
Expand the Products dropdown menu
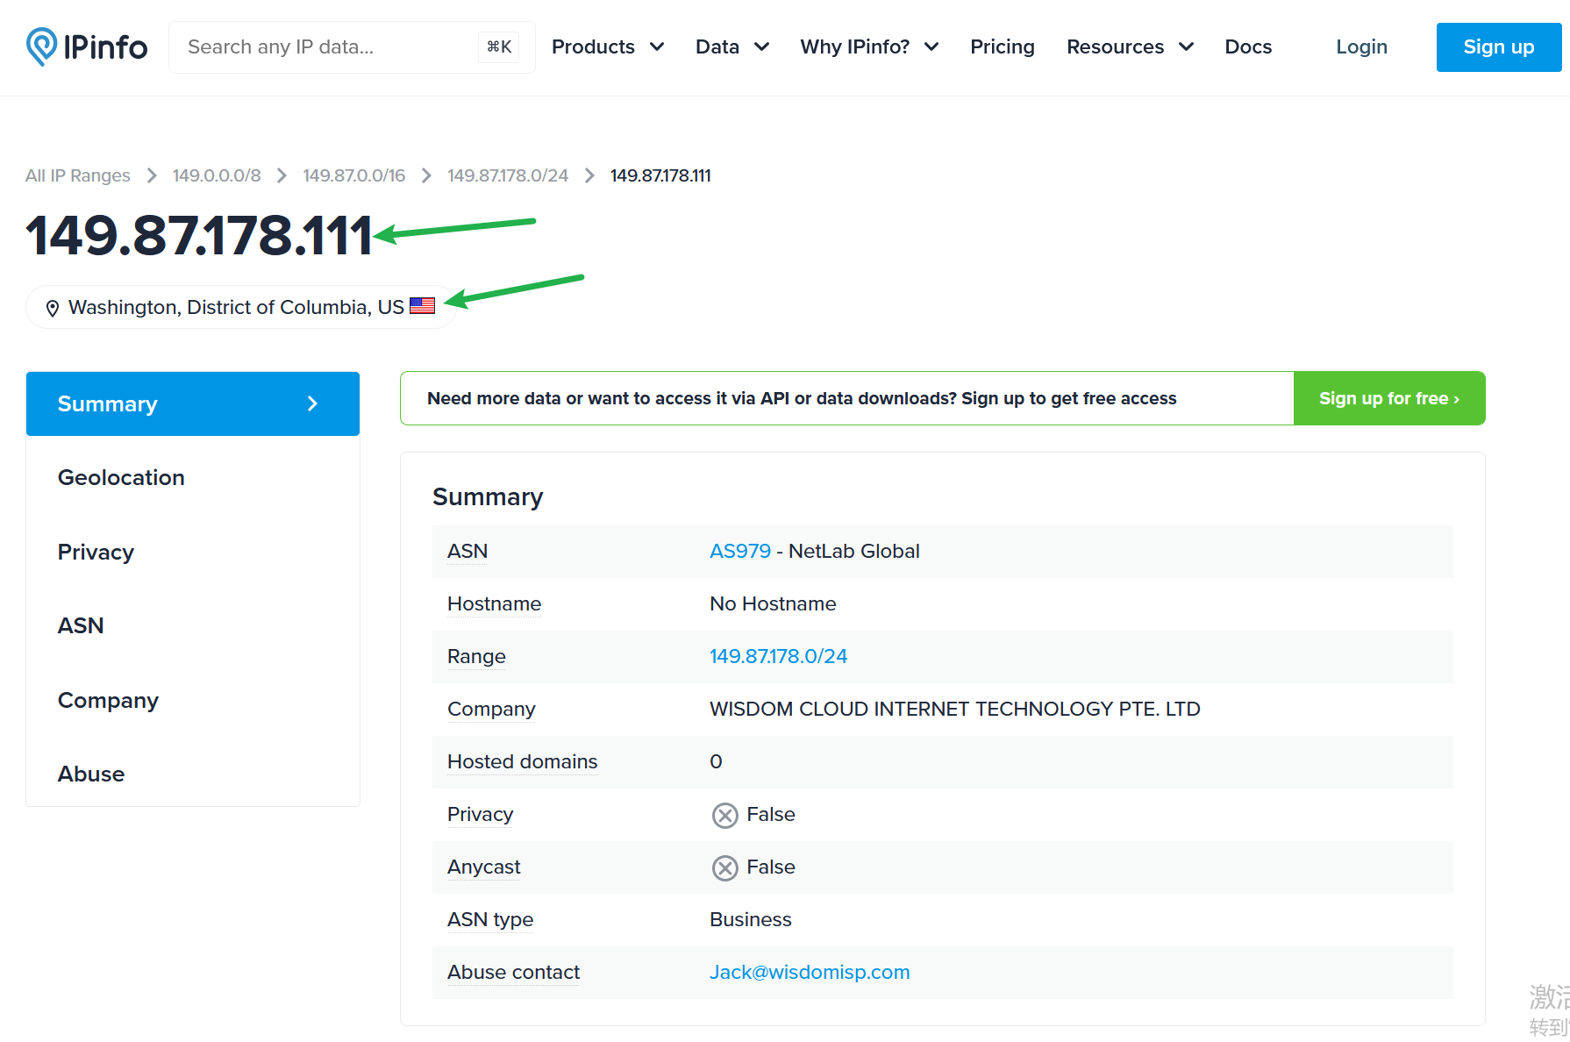click(x=607, y=47)
